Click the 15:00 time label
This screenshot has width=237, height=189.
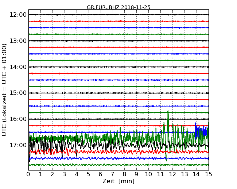point(18,93)
